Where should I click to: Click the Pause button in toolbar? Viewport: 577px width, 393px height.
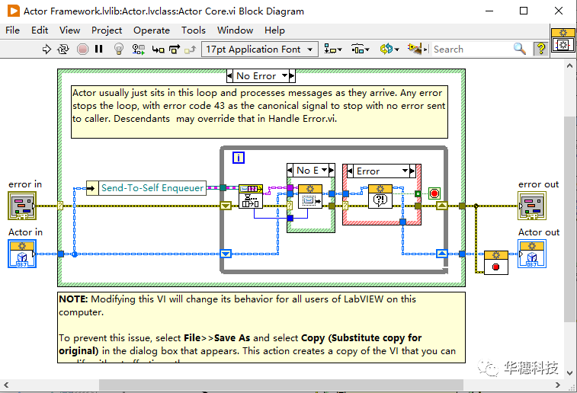point(98,49)
